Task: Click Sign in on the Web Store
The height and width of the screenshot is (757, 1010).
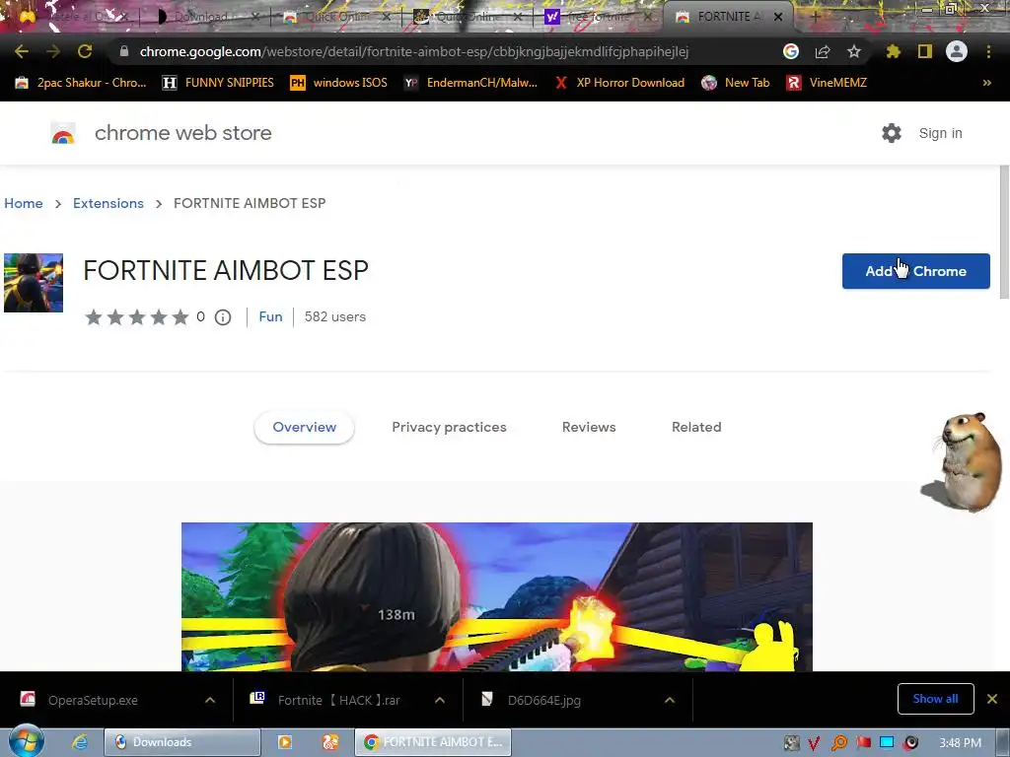Action: click(940, 133)
